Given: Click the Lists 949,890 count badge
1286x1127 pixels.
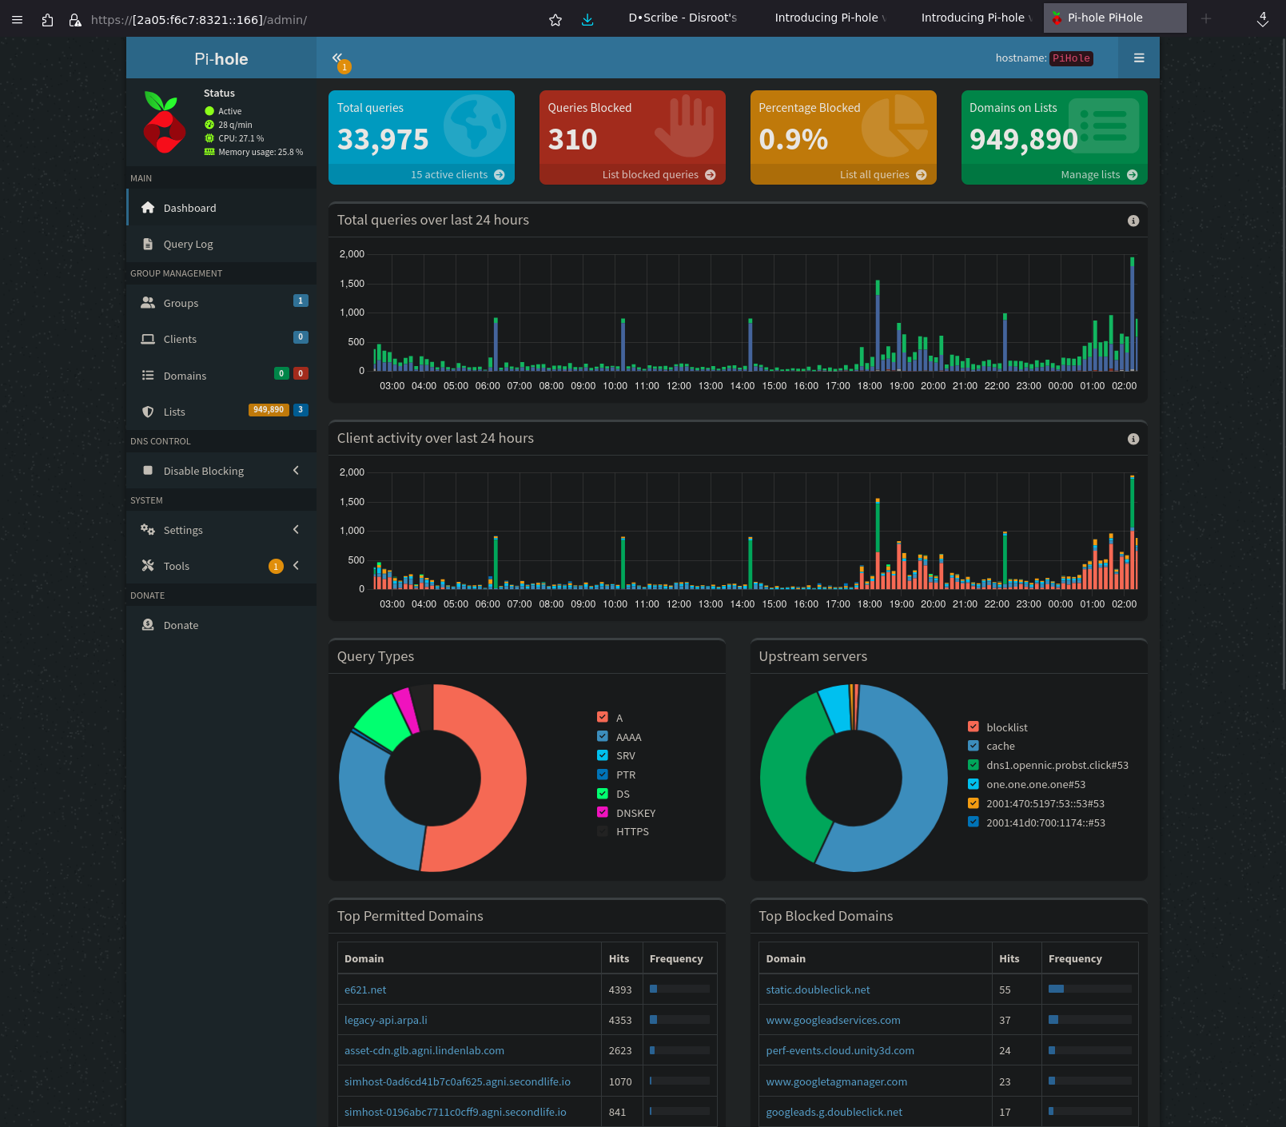Looking at the screenshot, I should click(269, 409).
